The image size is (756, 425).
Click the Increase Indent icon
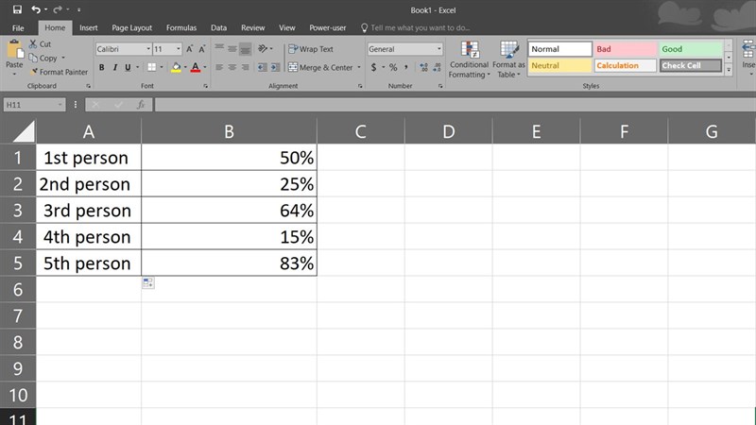click(275, 67)
